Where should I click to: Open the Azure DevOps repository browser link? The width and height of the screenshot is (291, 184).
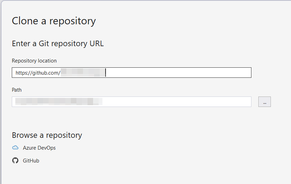[39, 148]
